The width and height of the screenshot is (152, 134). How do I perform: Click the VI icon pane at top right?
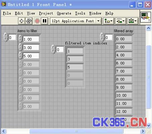point(146,17)
